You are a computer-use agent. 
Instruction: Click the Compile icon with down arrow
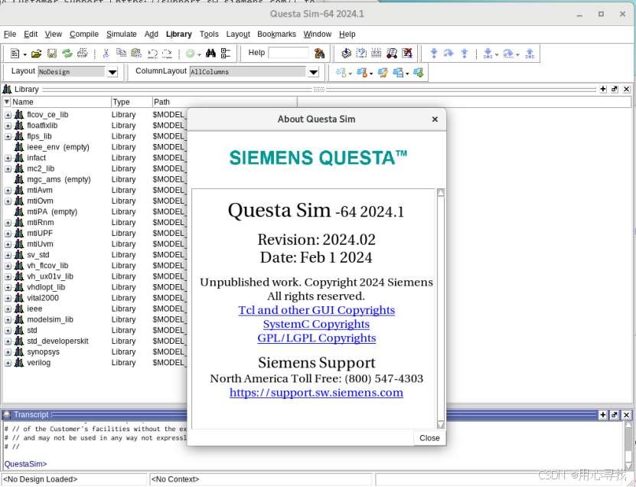pos(347,53)
